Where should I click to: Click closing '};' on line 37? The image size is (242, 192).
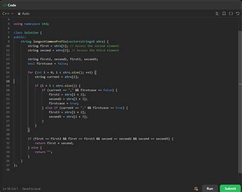15,165
